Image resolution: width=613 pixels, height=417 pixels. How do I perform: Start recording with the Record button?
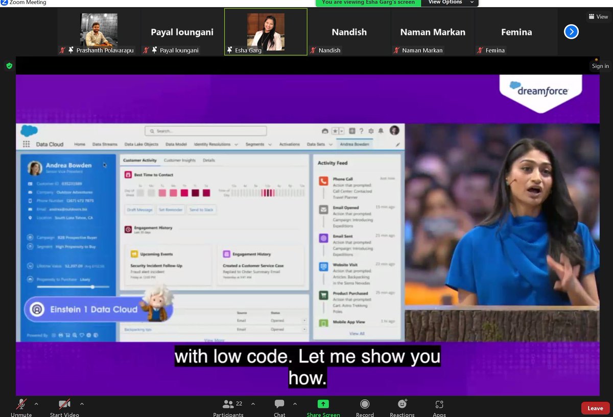365,407
